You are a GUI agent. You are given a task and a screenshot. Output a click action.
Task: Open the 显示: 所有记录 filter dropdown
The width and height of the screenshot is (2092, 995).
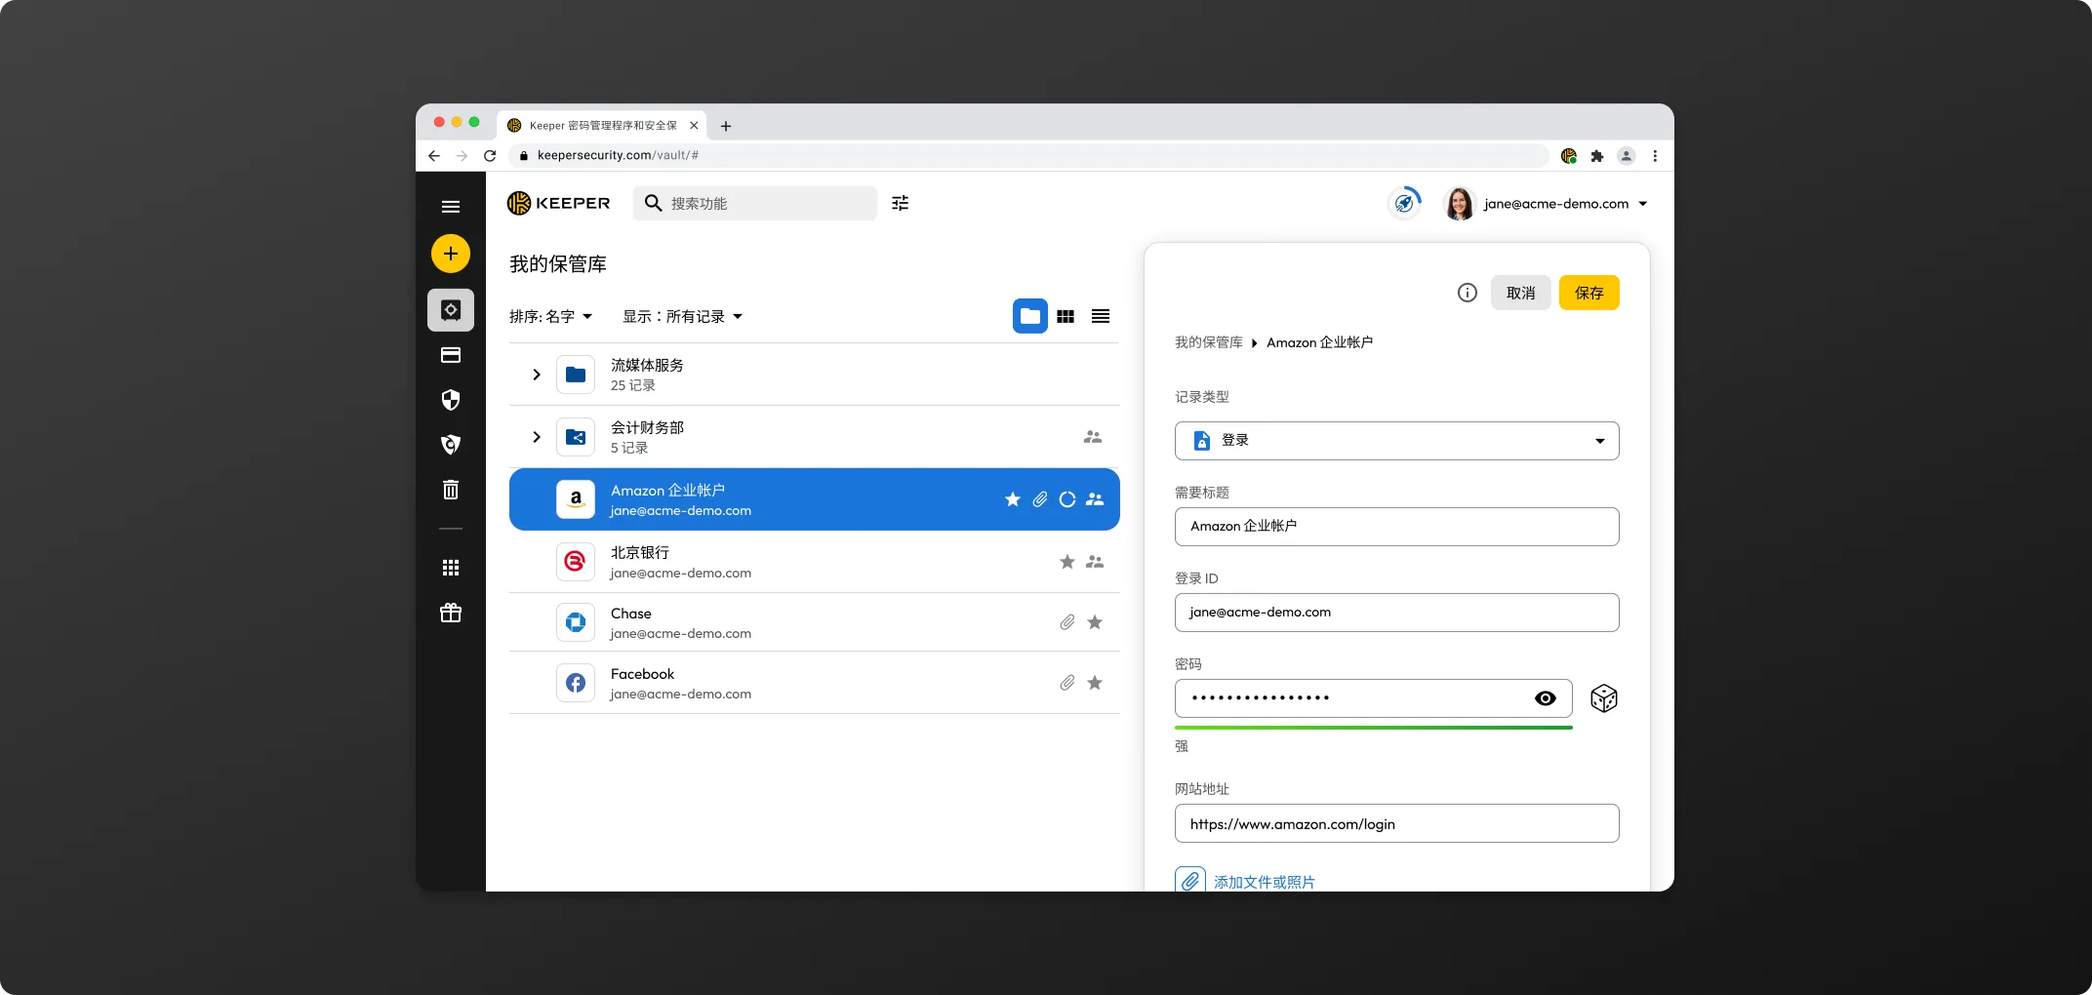pos(683,317)
